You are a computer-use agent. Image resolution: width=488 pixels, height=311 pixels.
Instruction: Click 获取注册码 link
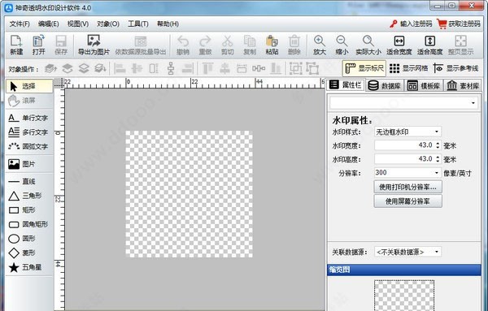(x=459, y=24)
